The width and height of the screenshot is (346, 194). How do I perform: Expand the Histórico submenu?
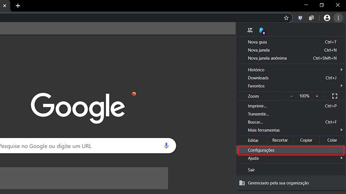click(291, 70)
